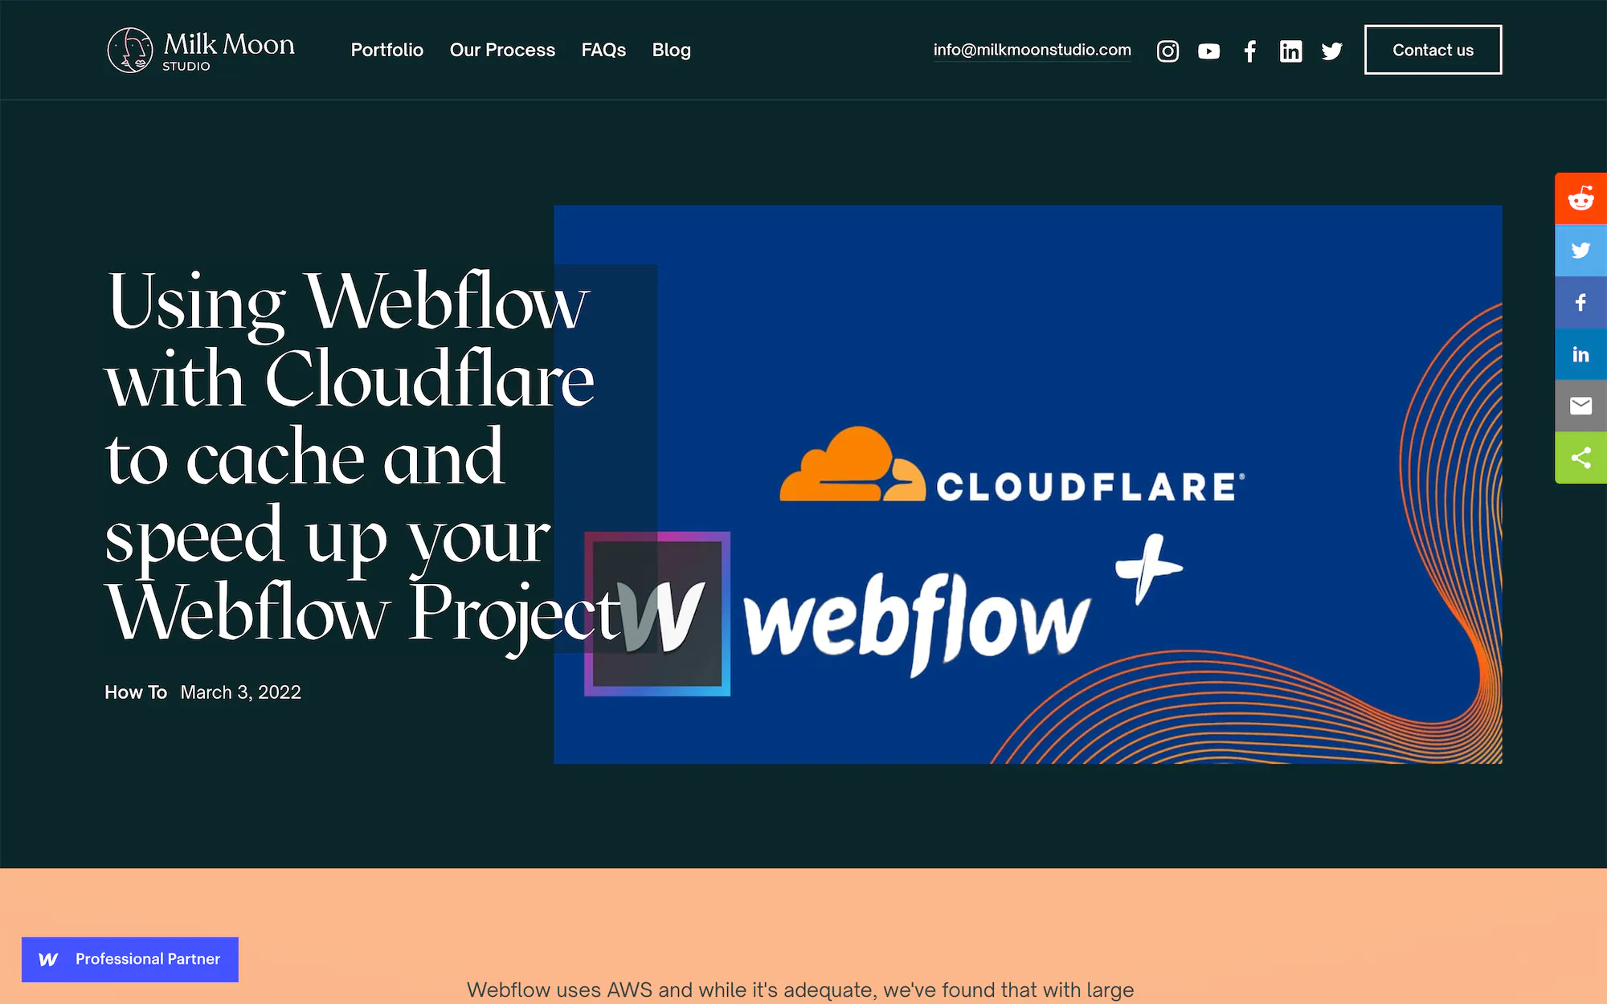The image size is (1607, 1004).
Task: Click the Contact us button
Action: [x=1433, y=50]
